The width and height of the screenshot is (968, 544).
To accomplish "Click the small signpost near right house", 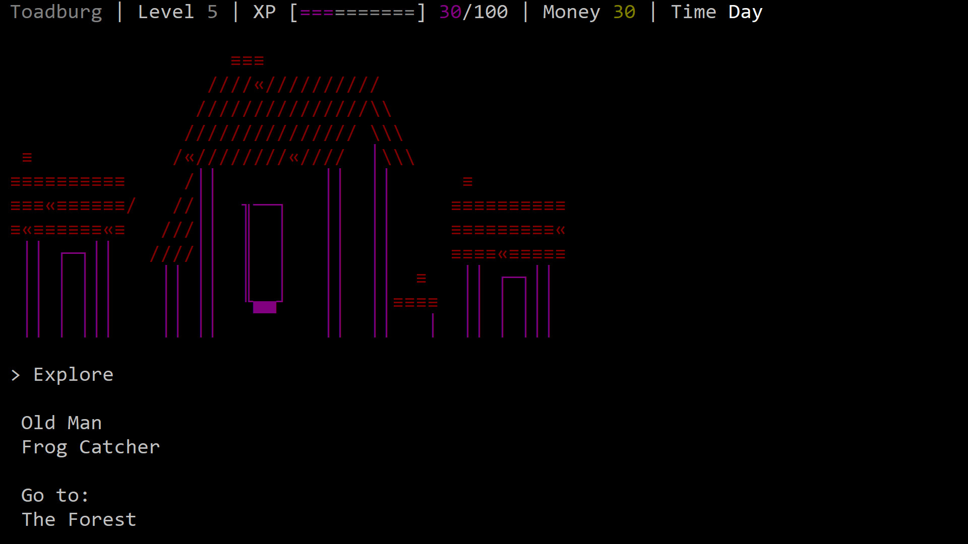I will [x=416, y=303].
